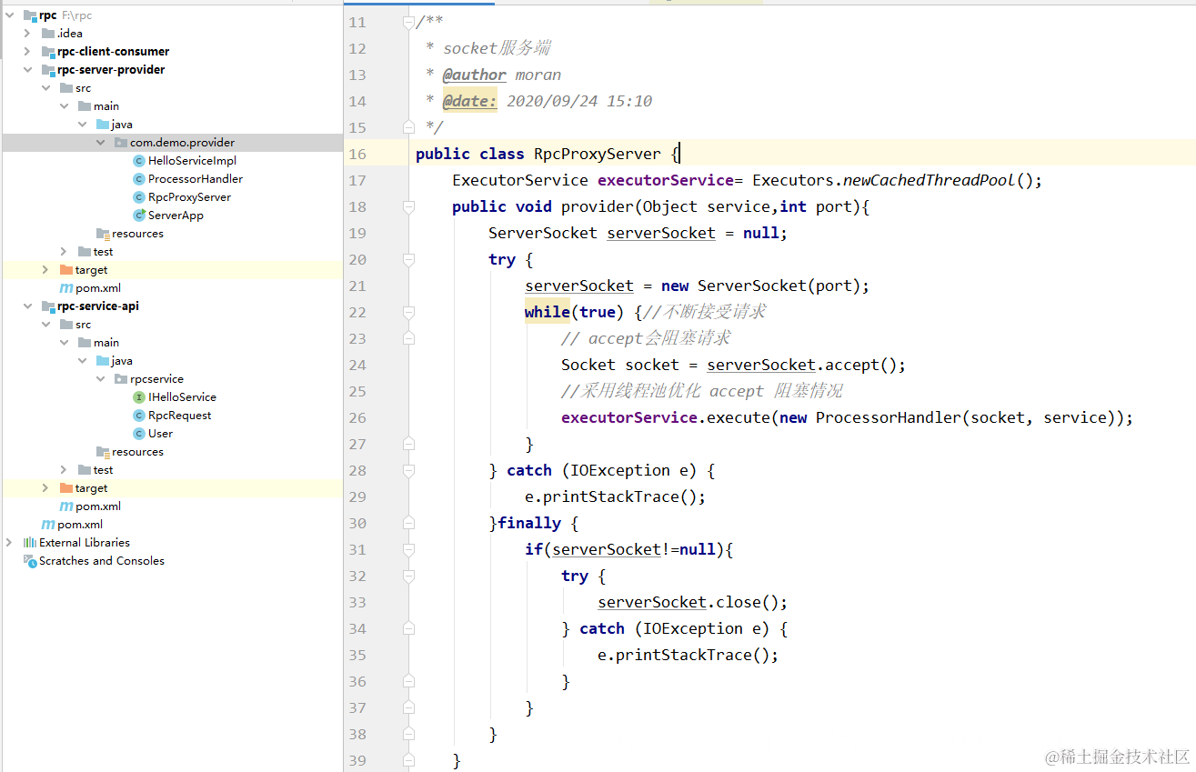Click "ProcessorHandler" in the line 26 code
Viewport: 1196px width, 772px height.
889,417
